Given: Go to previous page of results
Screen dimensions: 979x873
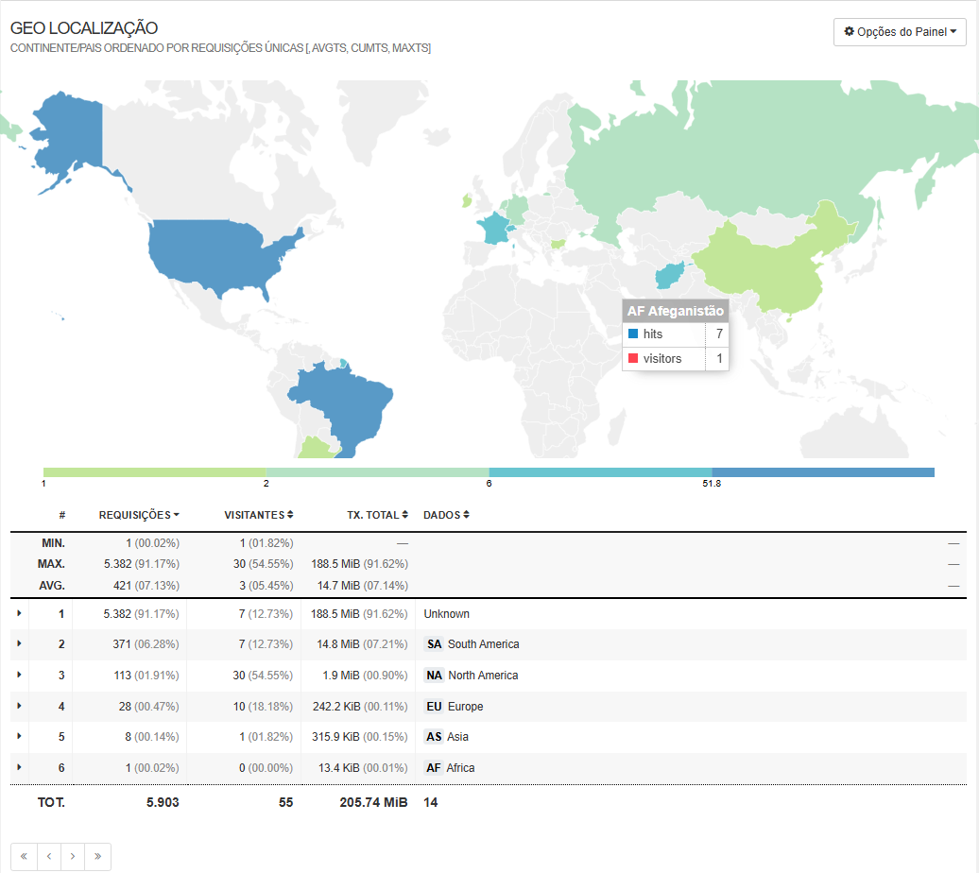Looking at the screenshot, I should tap(48, 857).
